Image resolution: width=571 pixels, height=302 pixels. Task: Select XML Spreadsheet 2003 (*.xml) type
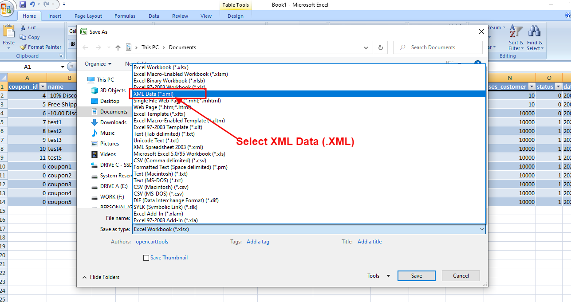(x=309, y=147)
